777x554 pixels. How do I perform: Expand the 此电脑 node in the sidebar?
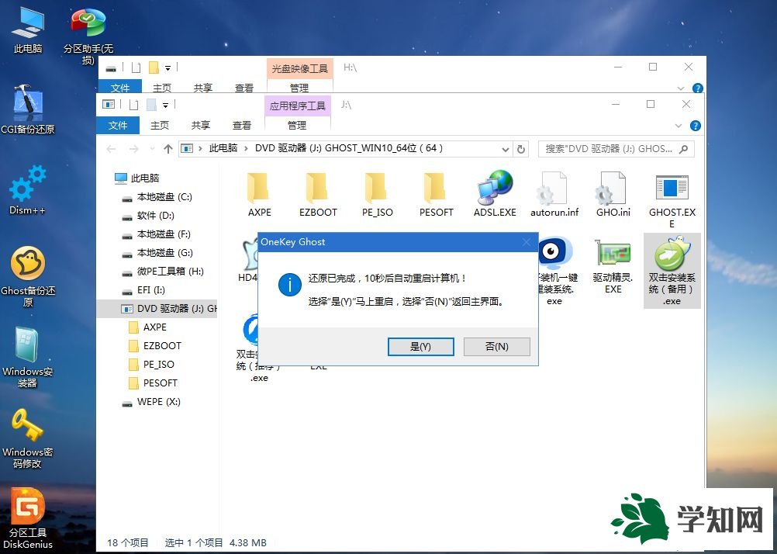coord(111,178)
